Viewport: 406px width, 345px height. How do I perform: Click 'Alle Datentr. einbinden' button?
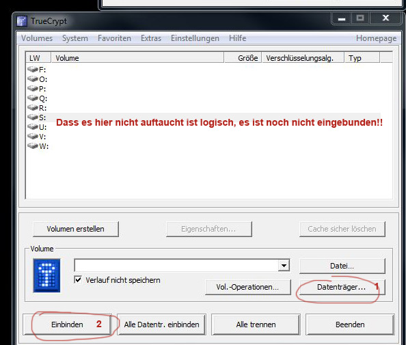pos(161,325)
